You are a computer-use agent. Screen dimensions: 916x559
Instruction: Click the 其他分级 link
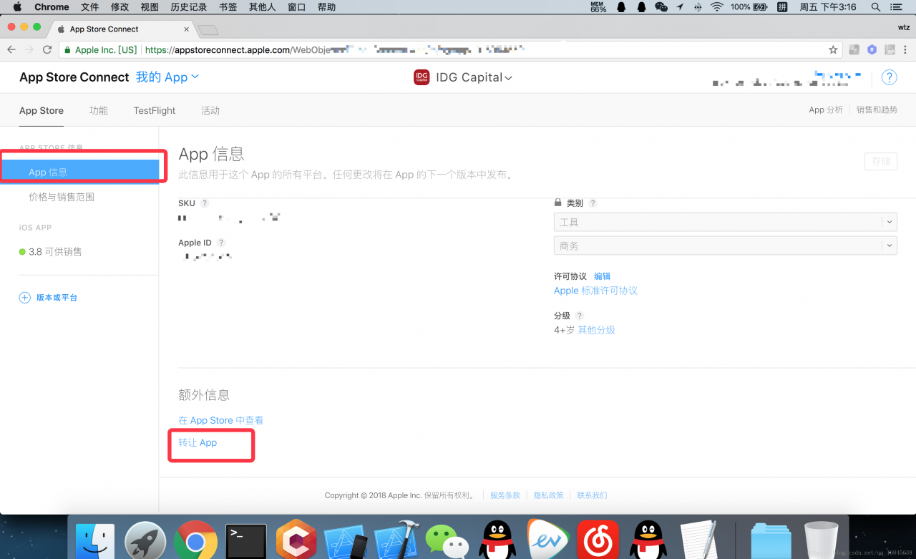(x=597, y=330)
